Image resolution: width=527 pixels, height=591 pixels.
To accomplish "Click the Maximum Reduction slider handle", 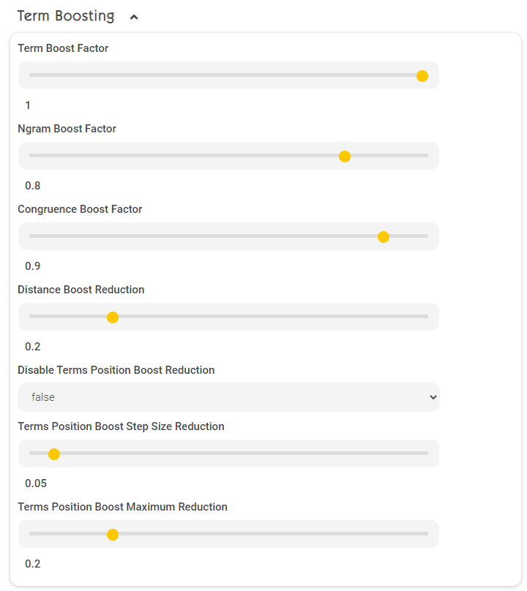I will 113,535.
